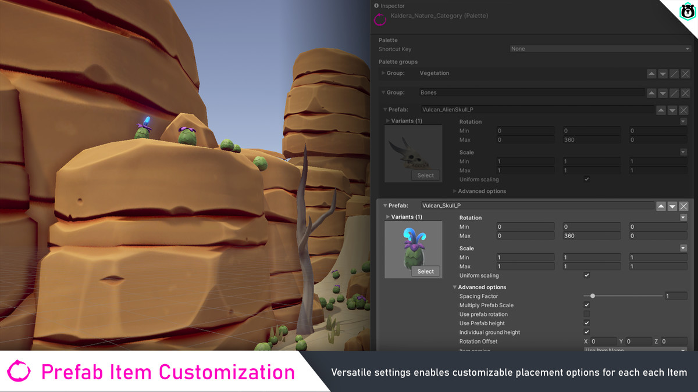Click the Inspector tab label

pyautogui.click(x=393, y=6)
